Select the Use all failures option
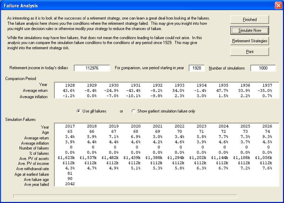284x203 pixels. click(x=79, y=111)
